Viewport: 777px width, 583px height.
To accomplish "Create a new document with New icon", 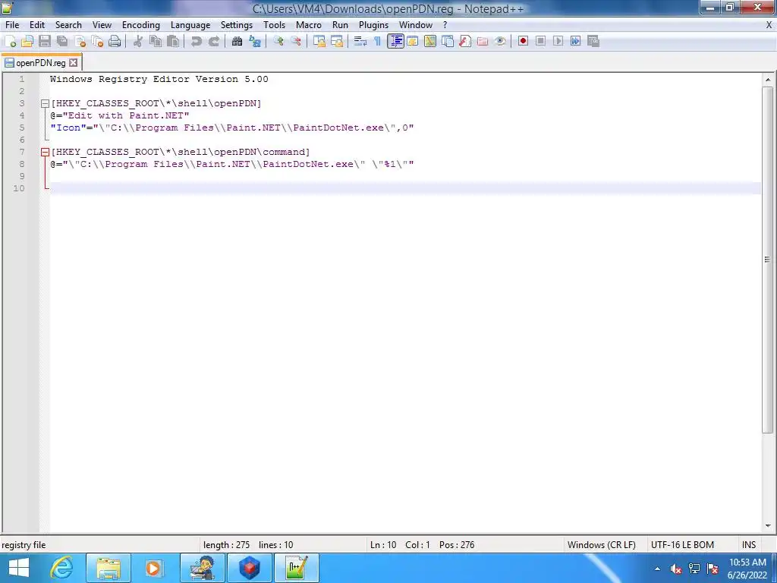I will (10, 41).
